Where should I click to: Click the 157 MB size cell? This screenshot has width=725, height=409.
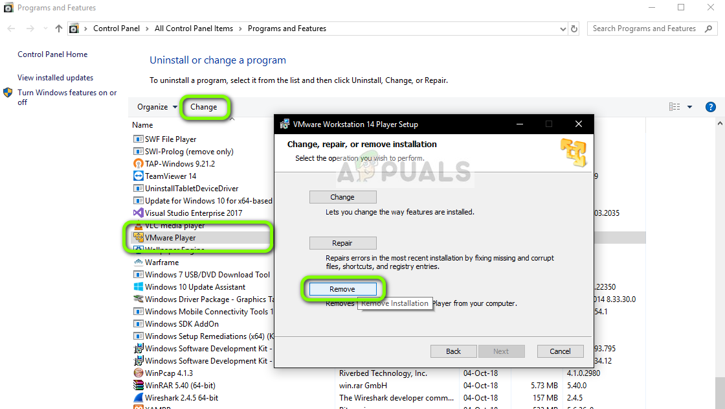click(545, 398)
